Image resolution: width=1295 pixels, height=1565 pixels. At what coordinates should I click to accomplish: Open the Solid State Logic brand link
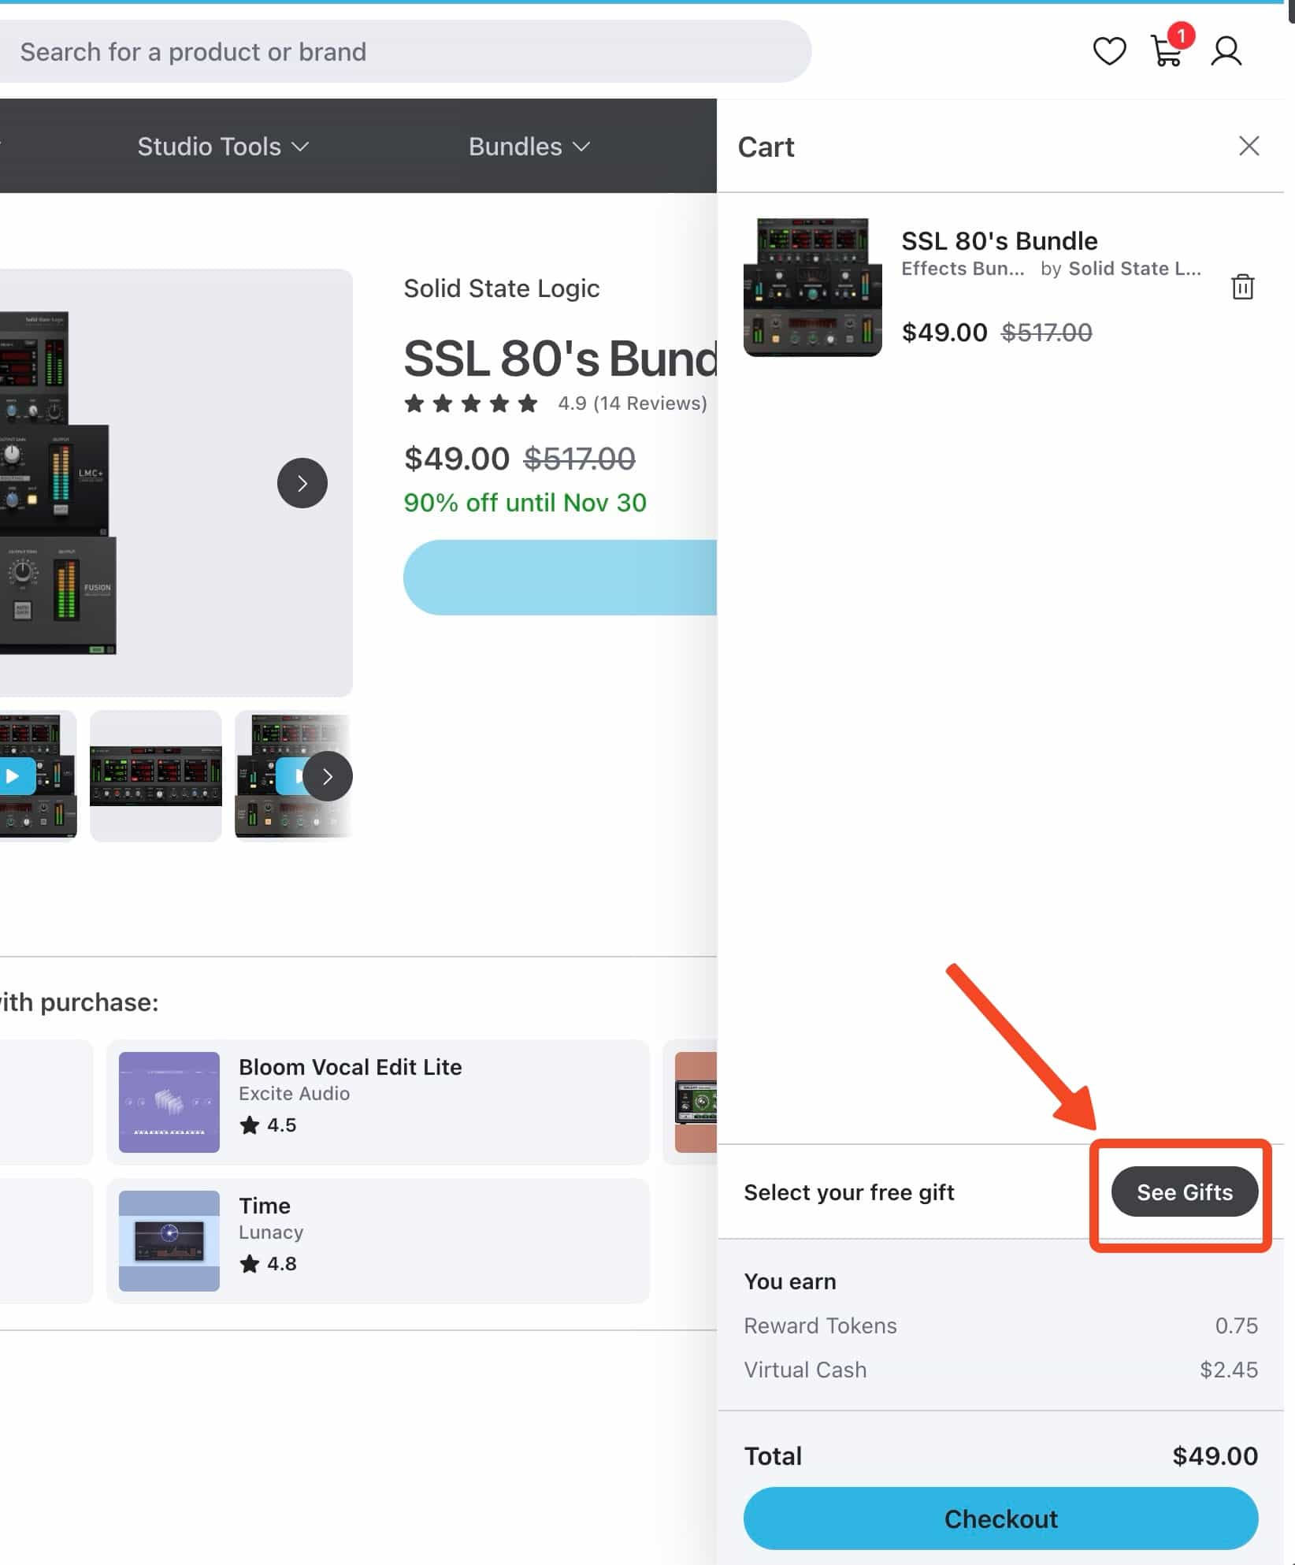click(x=501, y=288)
